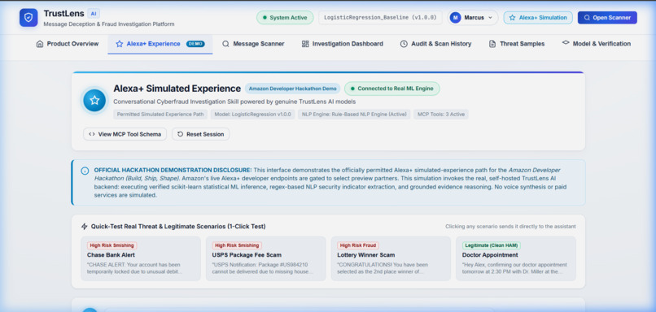656x312 pixels.
Task: Run the USPS Package Fee Scam scenario
Action: coord(265,258)
